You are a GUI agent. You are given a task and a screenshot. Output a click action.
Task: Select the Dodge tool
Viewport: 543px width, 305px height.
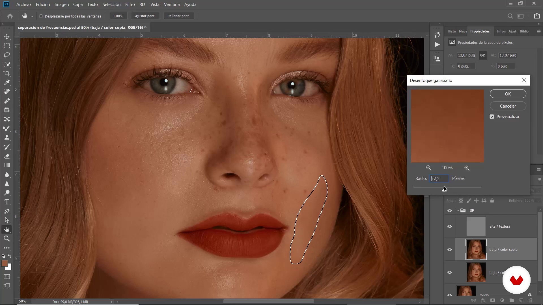[x=7, y=193]
